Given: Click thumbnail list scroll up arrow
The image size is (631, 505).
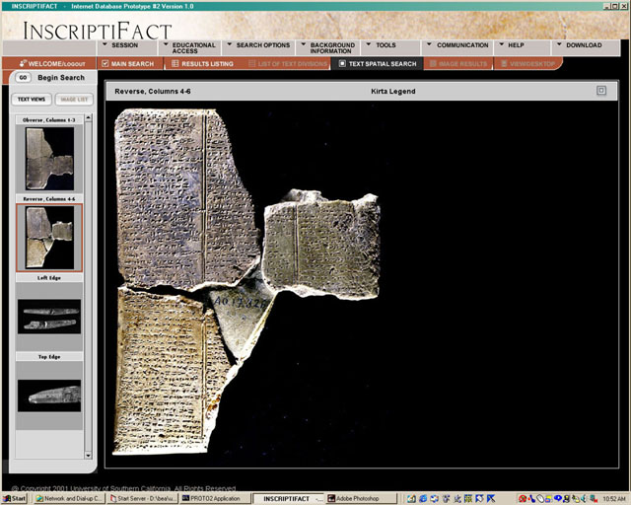Looking at the screenshot, I should click(x=89, y=118).
